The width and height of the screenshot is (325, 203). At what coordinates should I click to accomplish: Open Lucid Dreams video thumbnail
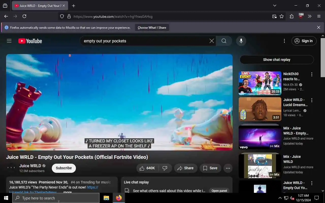pos(260,109)
